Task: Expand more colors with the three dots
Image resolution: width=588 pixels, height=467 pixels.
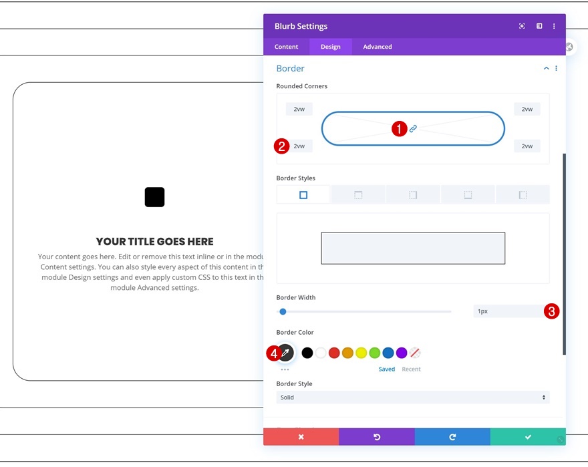Action: pyautogui.click(x=285, y=369)
